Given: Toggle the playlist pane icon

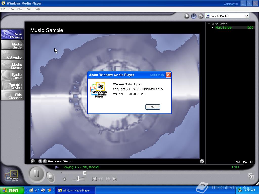Looking at the screenshot, I should [194, 16].
